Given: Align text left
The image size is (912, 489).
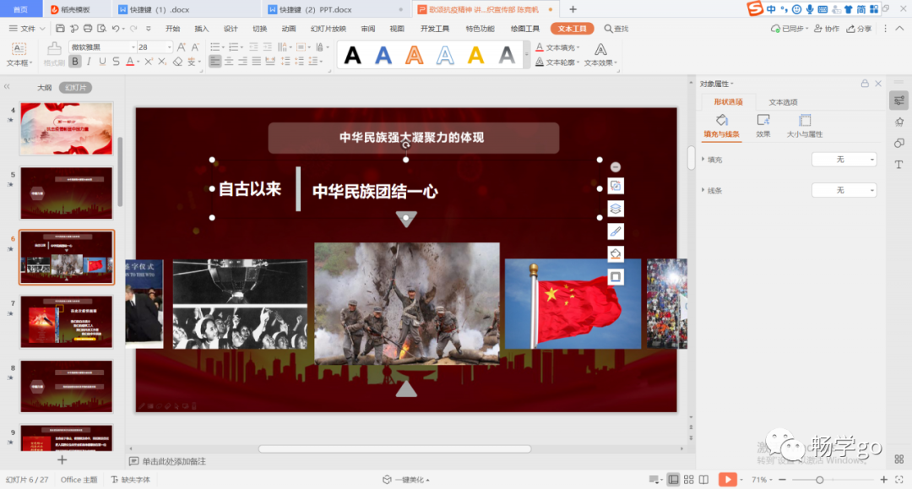Looking at the screenshot, I should 214,62.
